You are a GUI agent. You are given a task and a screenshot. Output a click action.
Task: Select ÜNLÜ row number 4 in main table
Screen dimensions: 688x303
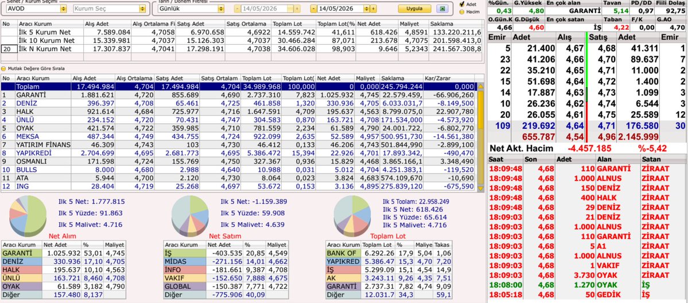[238, 120]
